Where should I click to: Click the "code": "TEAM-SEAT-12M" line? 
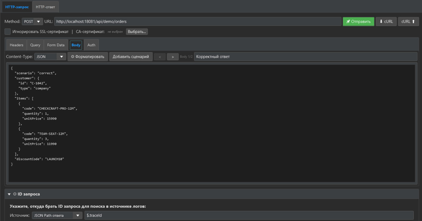coord(45,134)
